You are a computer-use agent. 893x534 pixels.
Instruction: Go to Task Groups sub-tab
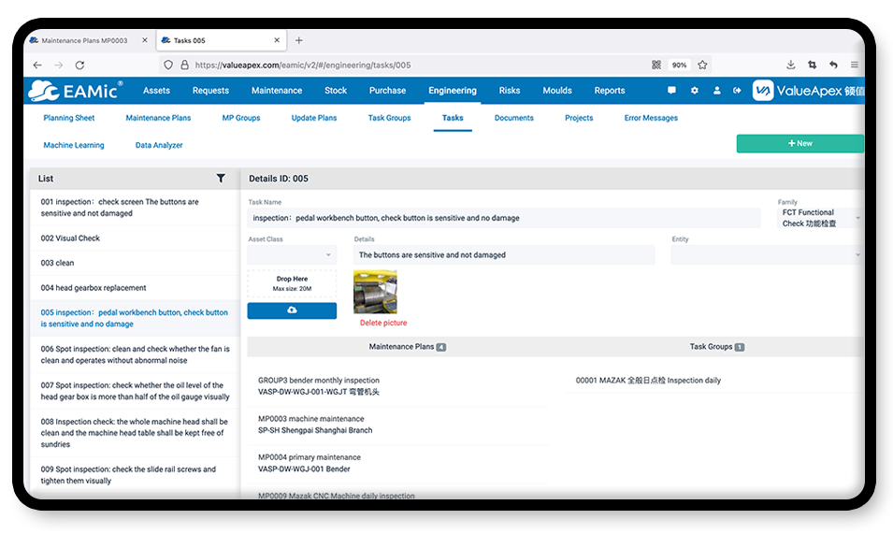(x=390, y=118)
